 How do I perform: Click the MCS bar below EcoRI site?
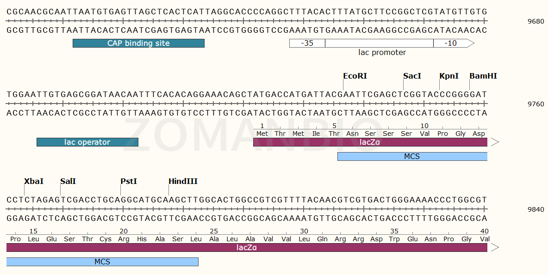412,157
